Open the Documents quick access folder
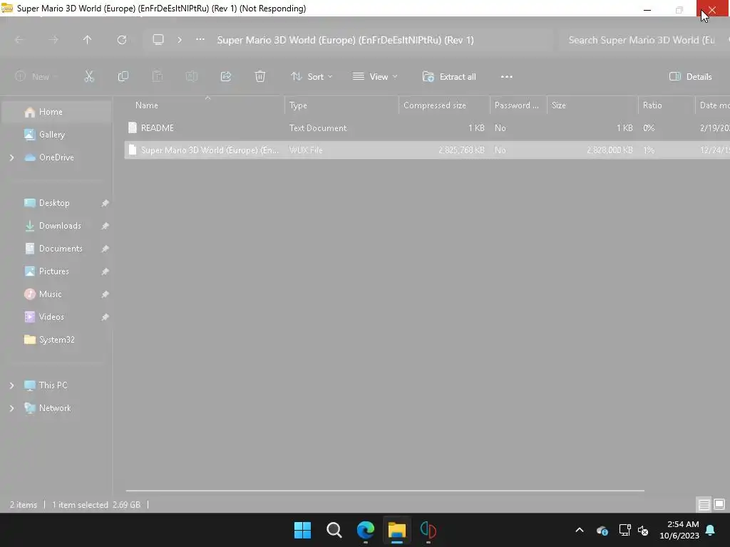 [x=61, y=249]
